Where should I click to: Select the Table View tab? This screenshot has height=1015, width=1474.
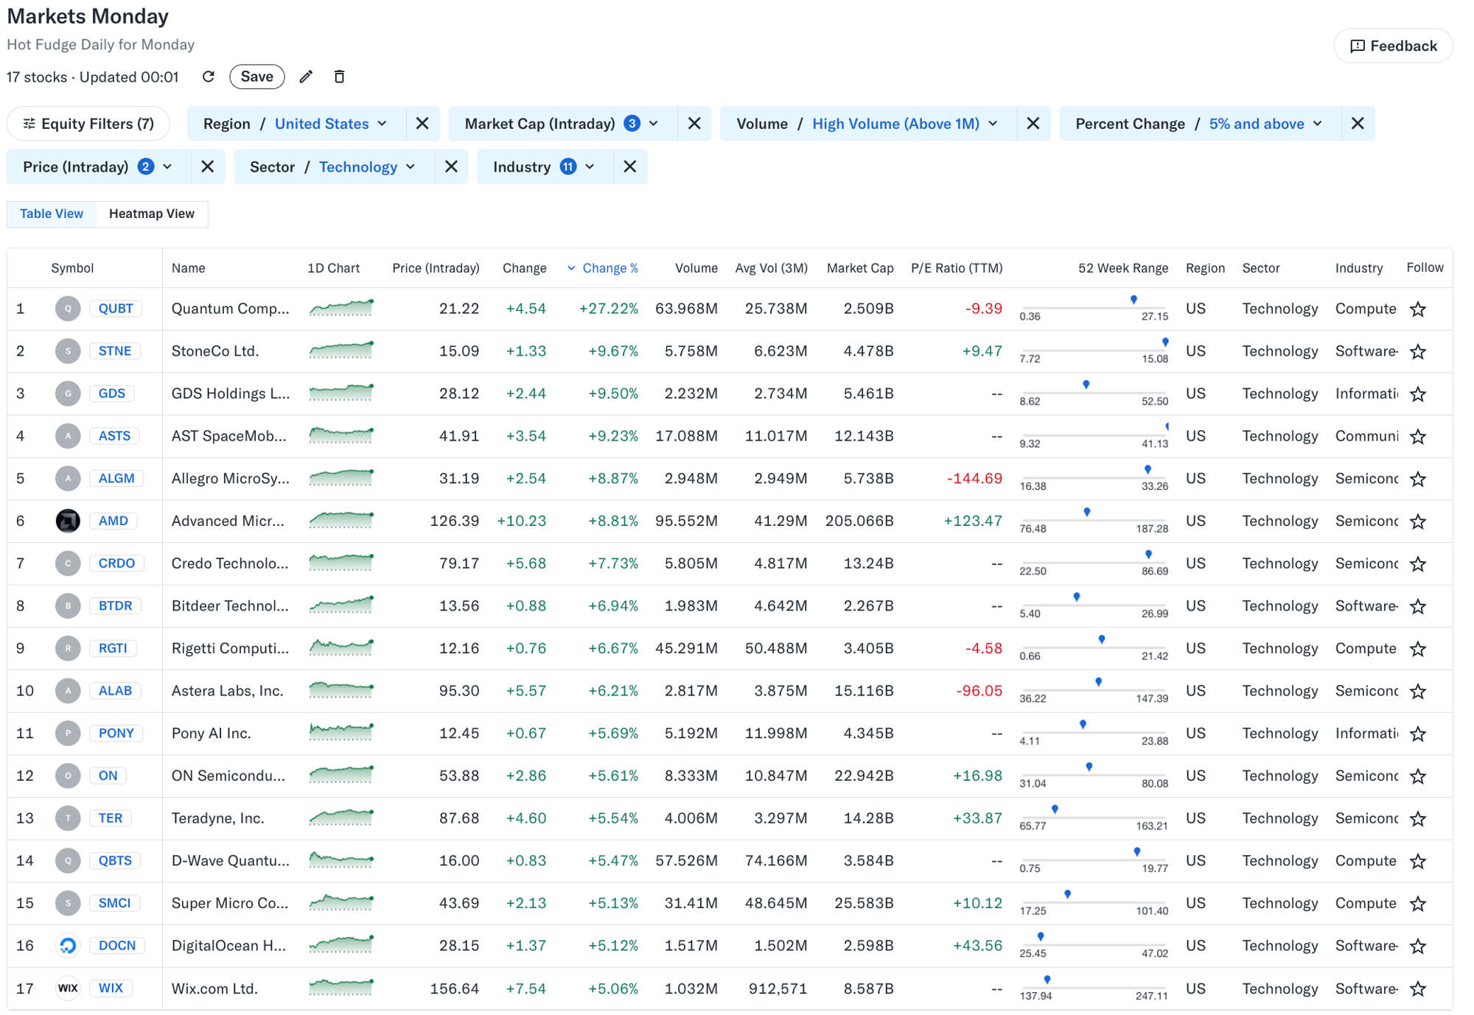pyautogui.click(x=52, y=214)
